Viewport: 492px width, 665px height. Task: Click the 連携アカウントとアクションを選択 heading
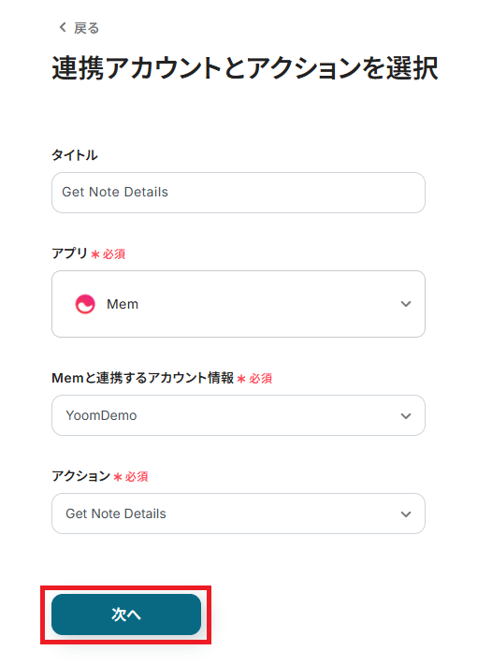(x=245, y=68)
